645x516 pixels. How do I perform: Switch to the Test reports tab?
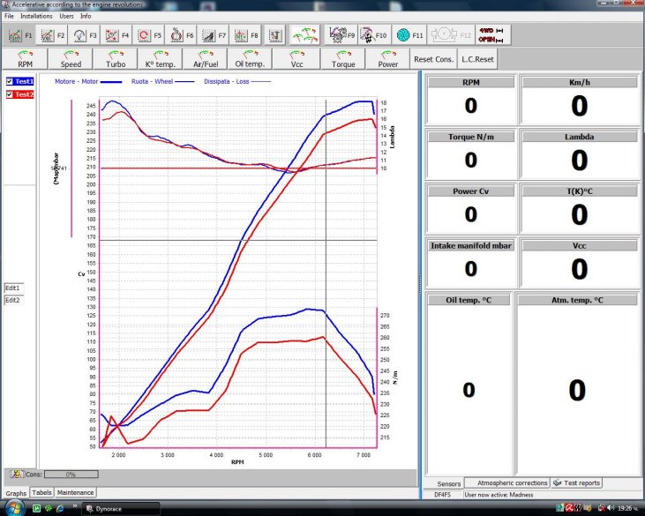(x=577, y=482)
